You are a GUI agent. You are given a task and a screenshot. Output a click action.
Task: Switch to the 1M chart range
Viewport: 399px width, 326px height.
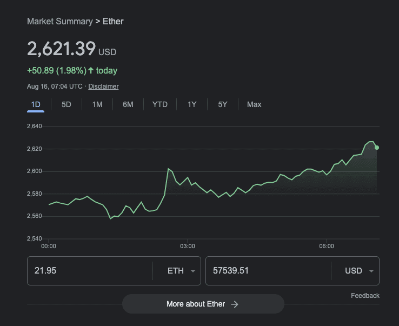pos(97,104)
